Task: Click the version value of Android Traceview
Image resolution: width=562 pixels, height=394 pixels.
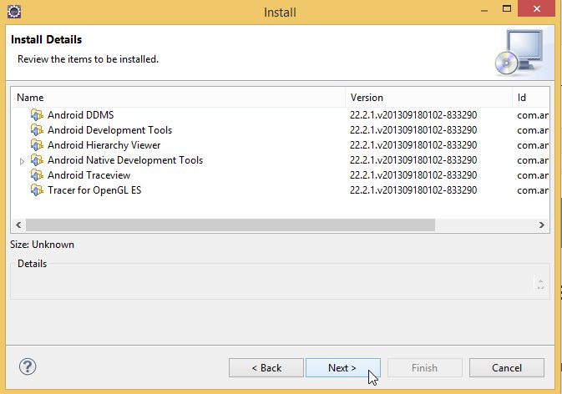Action: (413, 175)
